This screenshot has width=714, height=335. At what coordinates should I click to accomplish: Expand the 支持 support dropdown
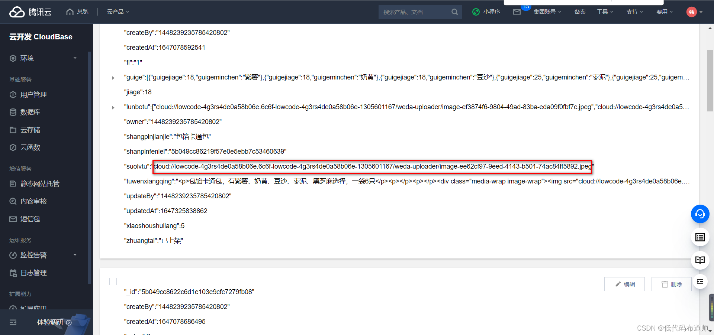tap(634, 12)
